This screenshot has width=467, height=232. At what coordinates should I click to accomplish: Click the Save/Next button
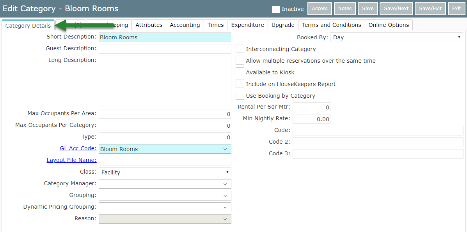(x=396, y=9)
